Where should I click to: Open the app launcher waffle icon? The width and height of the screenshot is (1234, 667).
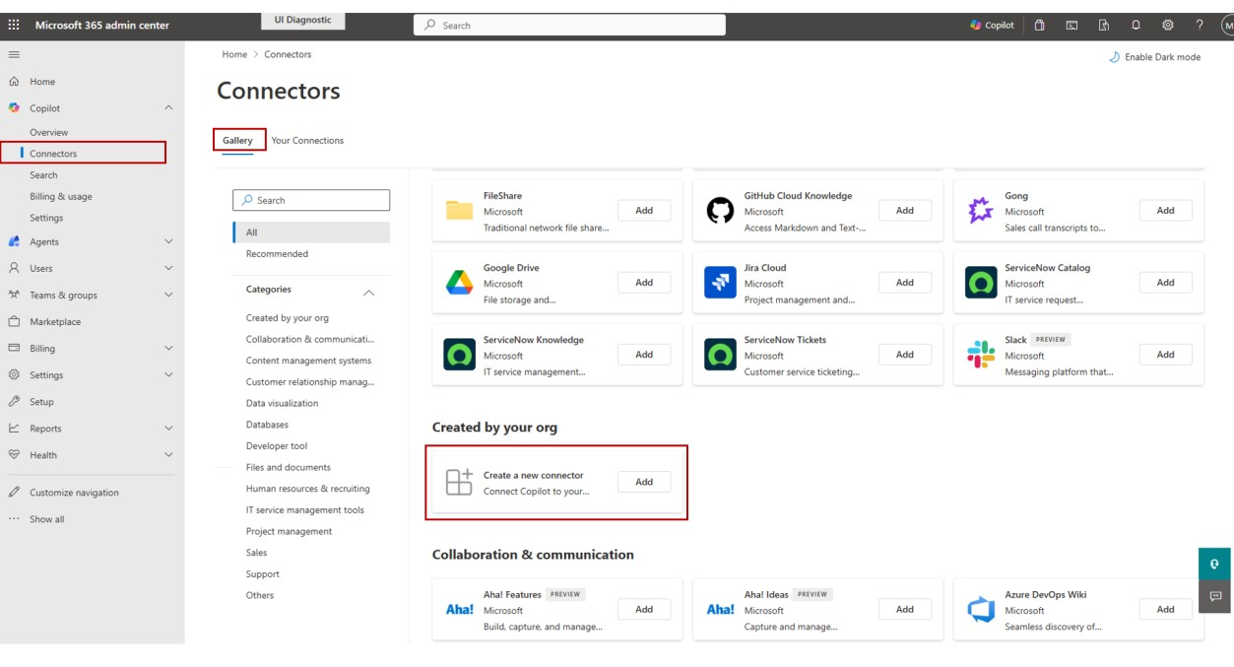[x=14, y=26]
